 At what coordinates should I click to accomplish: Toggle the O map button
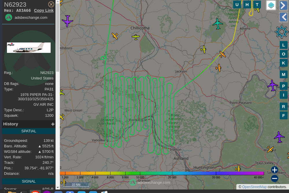[284, 54]
